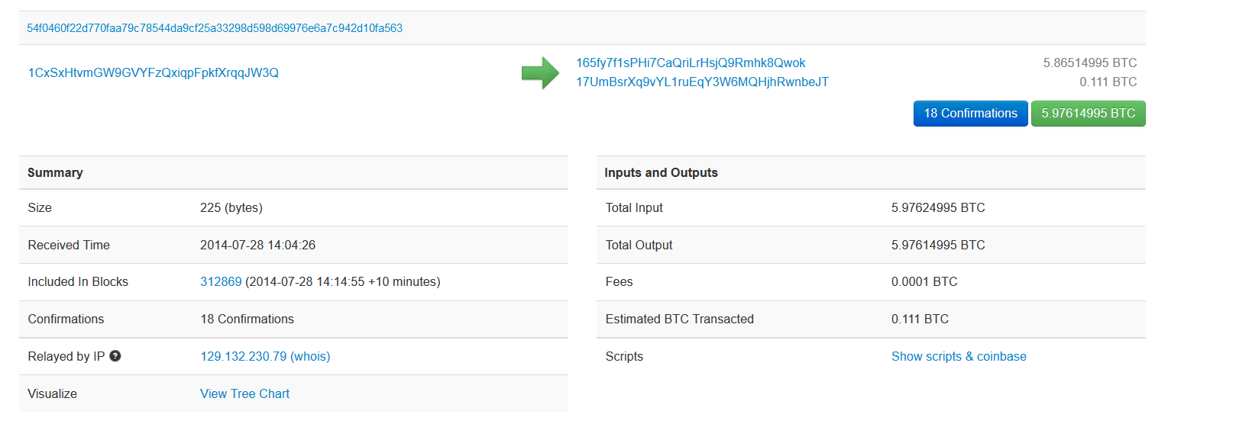Click the help icon beside Relayed by IP
Image resolution: width=1239 pixels, height=427 pixels.
tap(115, 356)
